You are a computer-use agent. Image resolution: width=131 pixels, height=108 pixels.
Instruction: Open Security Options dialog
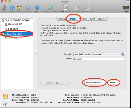pos(95,83)
